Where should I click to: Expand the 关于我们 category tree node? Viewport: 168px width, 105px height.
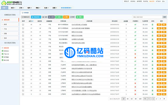click(x=3, y=57)
